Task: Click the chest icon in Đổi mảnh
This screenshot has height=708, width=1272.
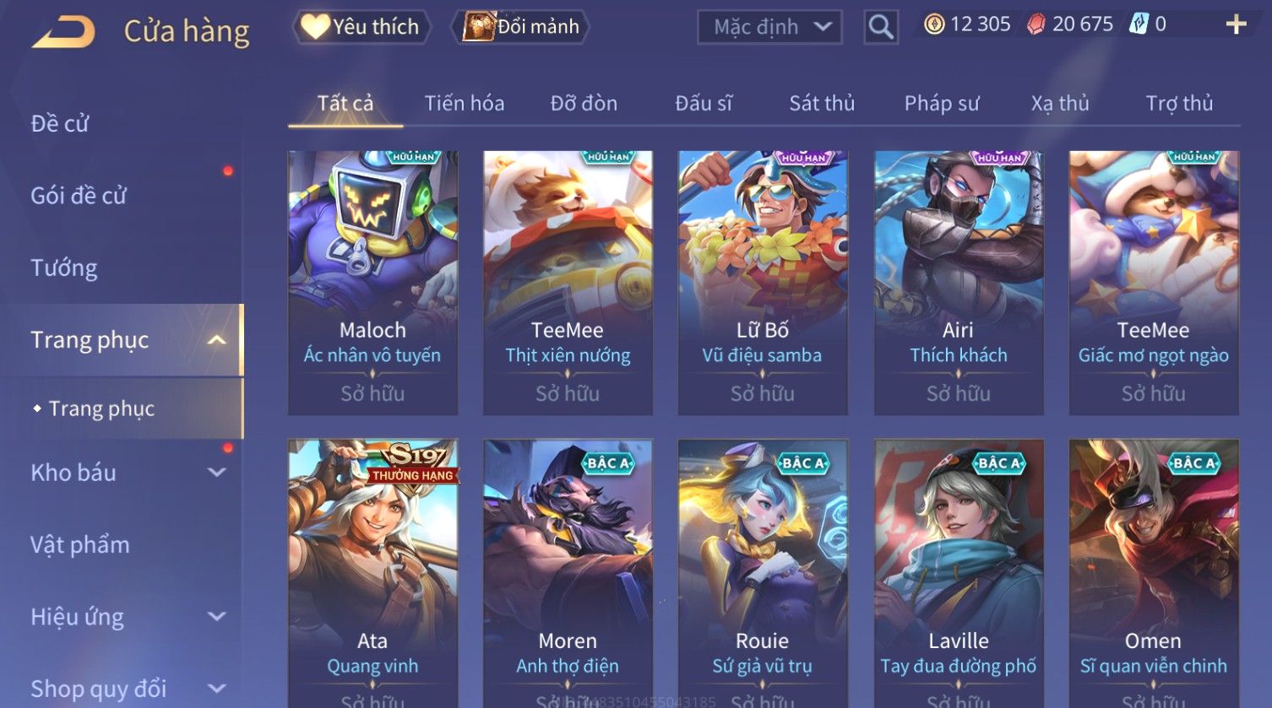Action: [478, 26]
